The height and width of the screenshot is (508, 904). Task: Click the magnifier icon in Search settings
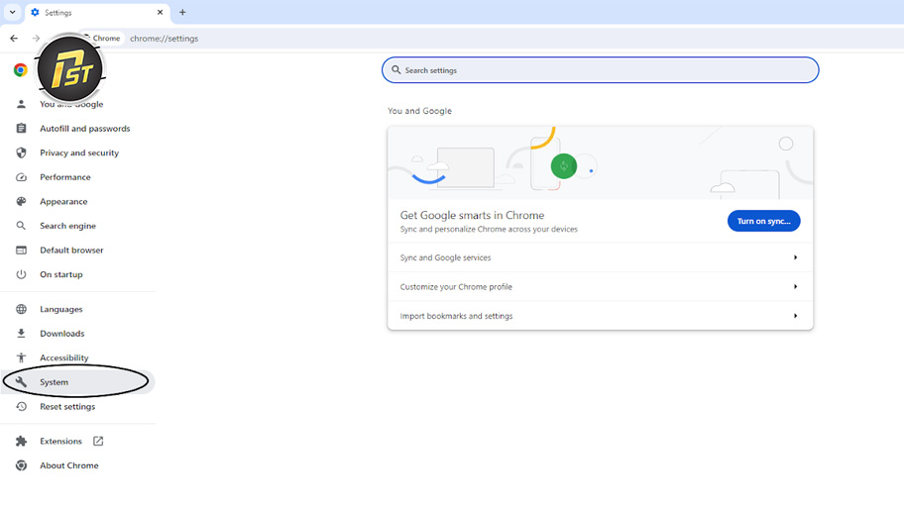tap(396, 69)
